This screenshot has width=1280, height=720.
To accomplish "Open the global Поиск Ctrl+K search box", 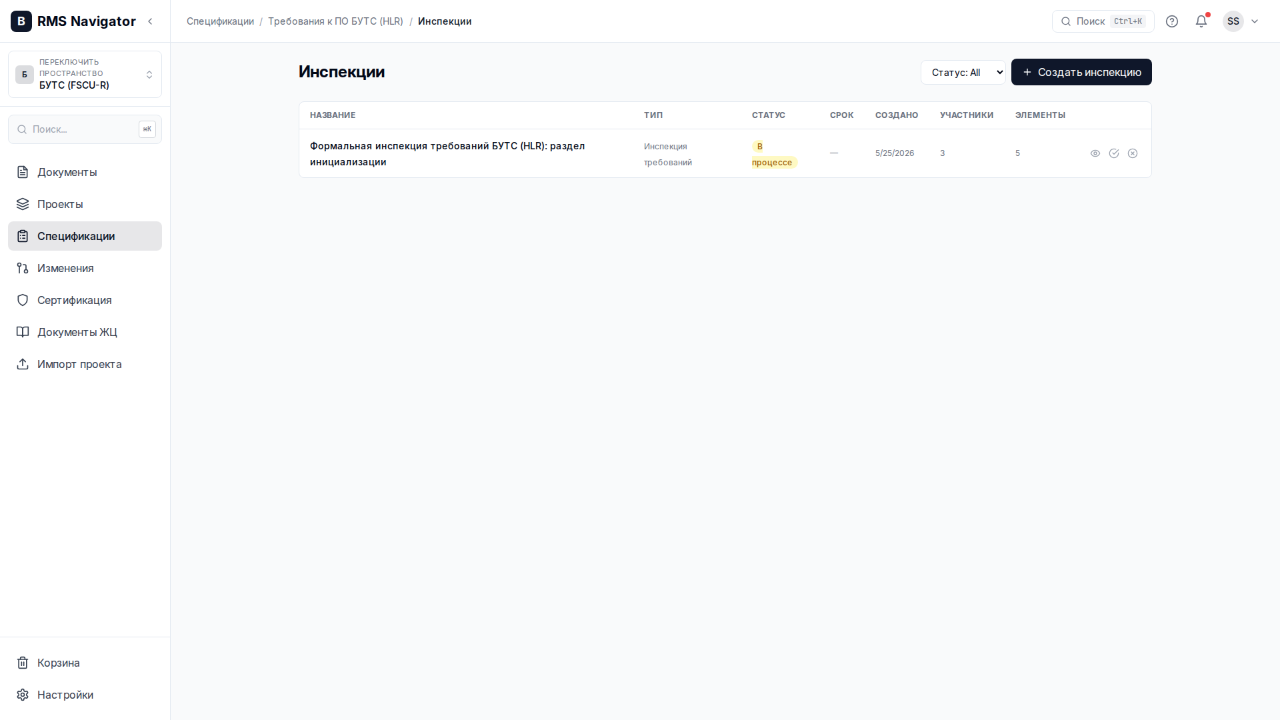I will click(x=1103, y=21).
